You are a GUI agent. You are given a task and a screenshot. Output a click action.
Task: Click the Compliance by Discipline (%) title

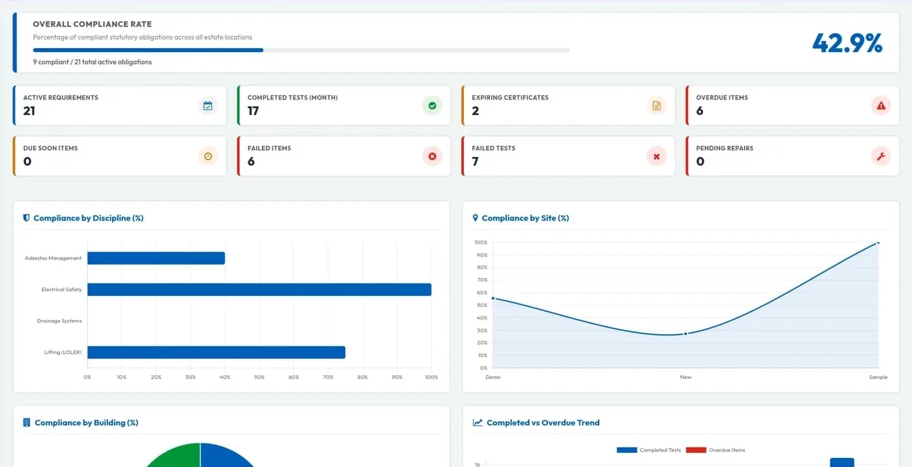89,219
